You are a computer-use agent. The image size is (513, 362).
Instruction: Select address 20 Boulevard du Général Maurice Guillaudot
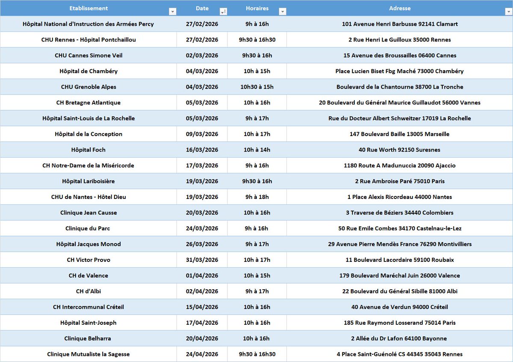[x=400, y=103]
